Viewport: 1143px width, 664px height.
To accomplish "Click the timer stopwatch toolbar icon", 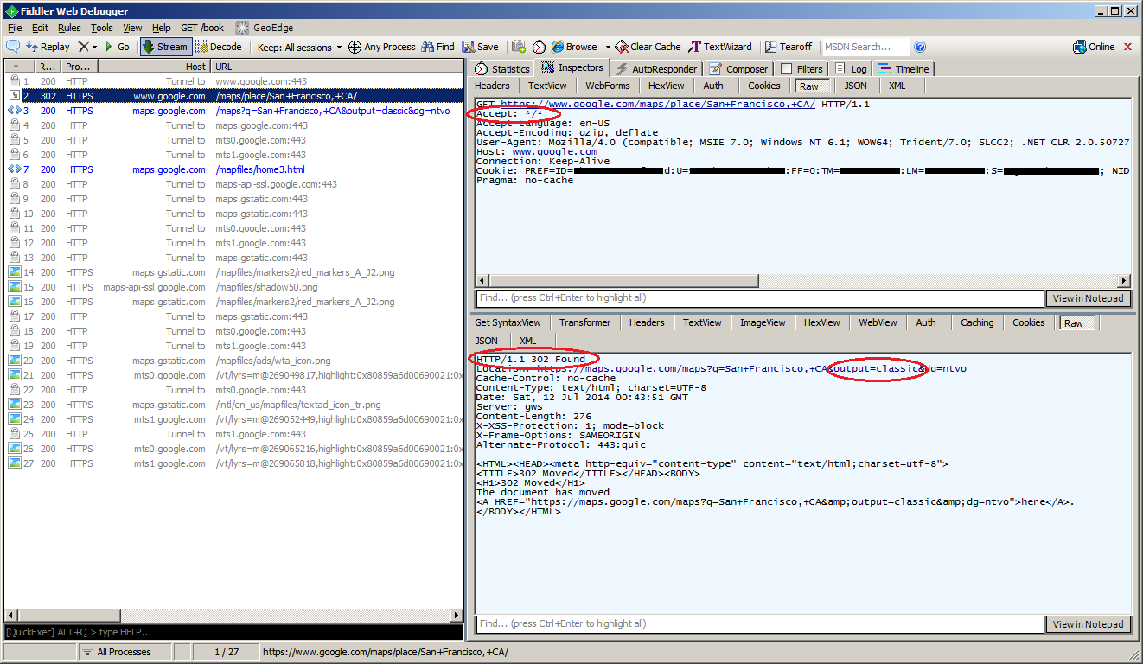I will click(539, 47).
